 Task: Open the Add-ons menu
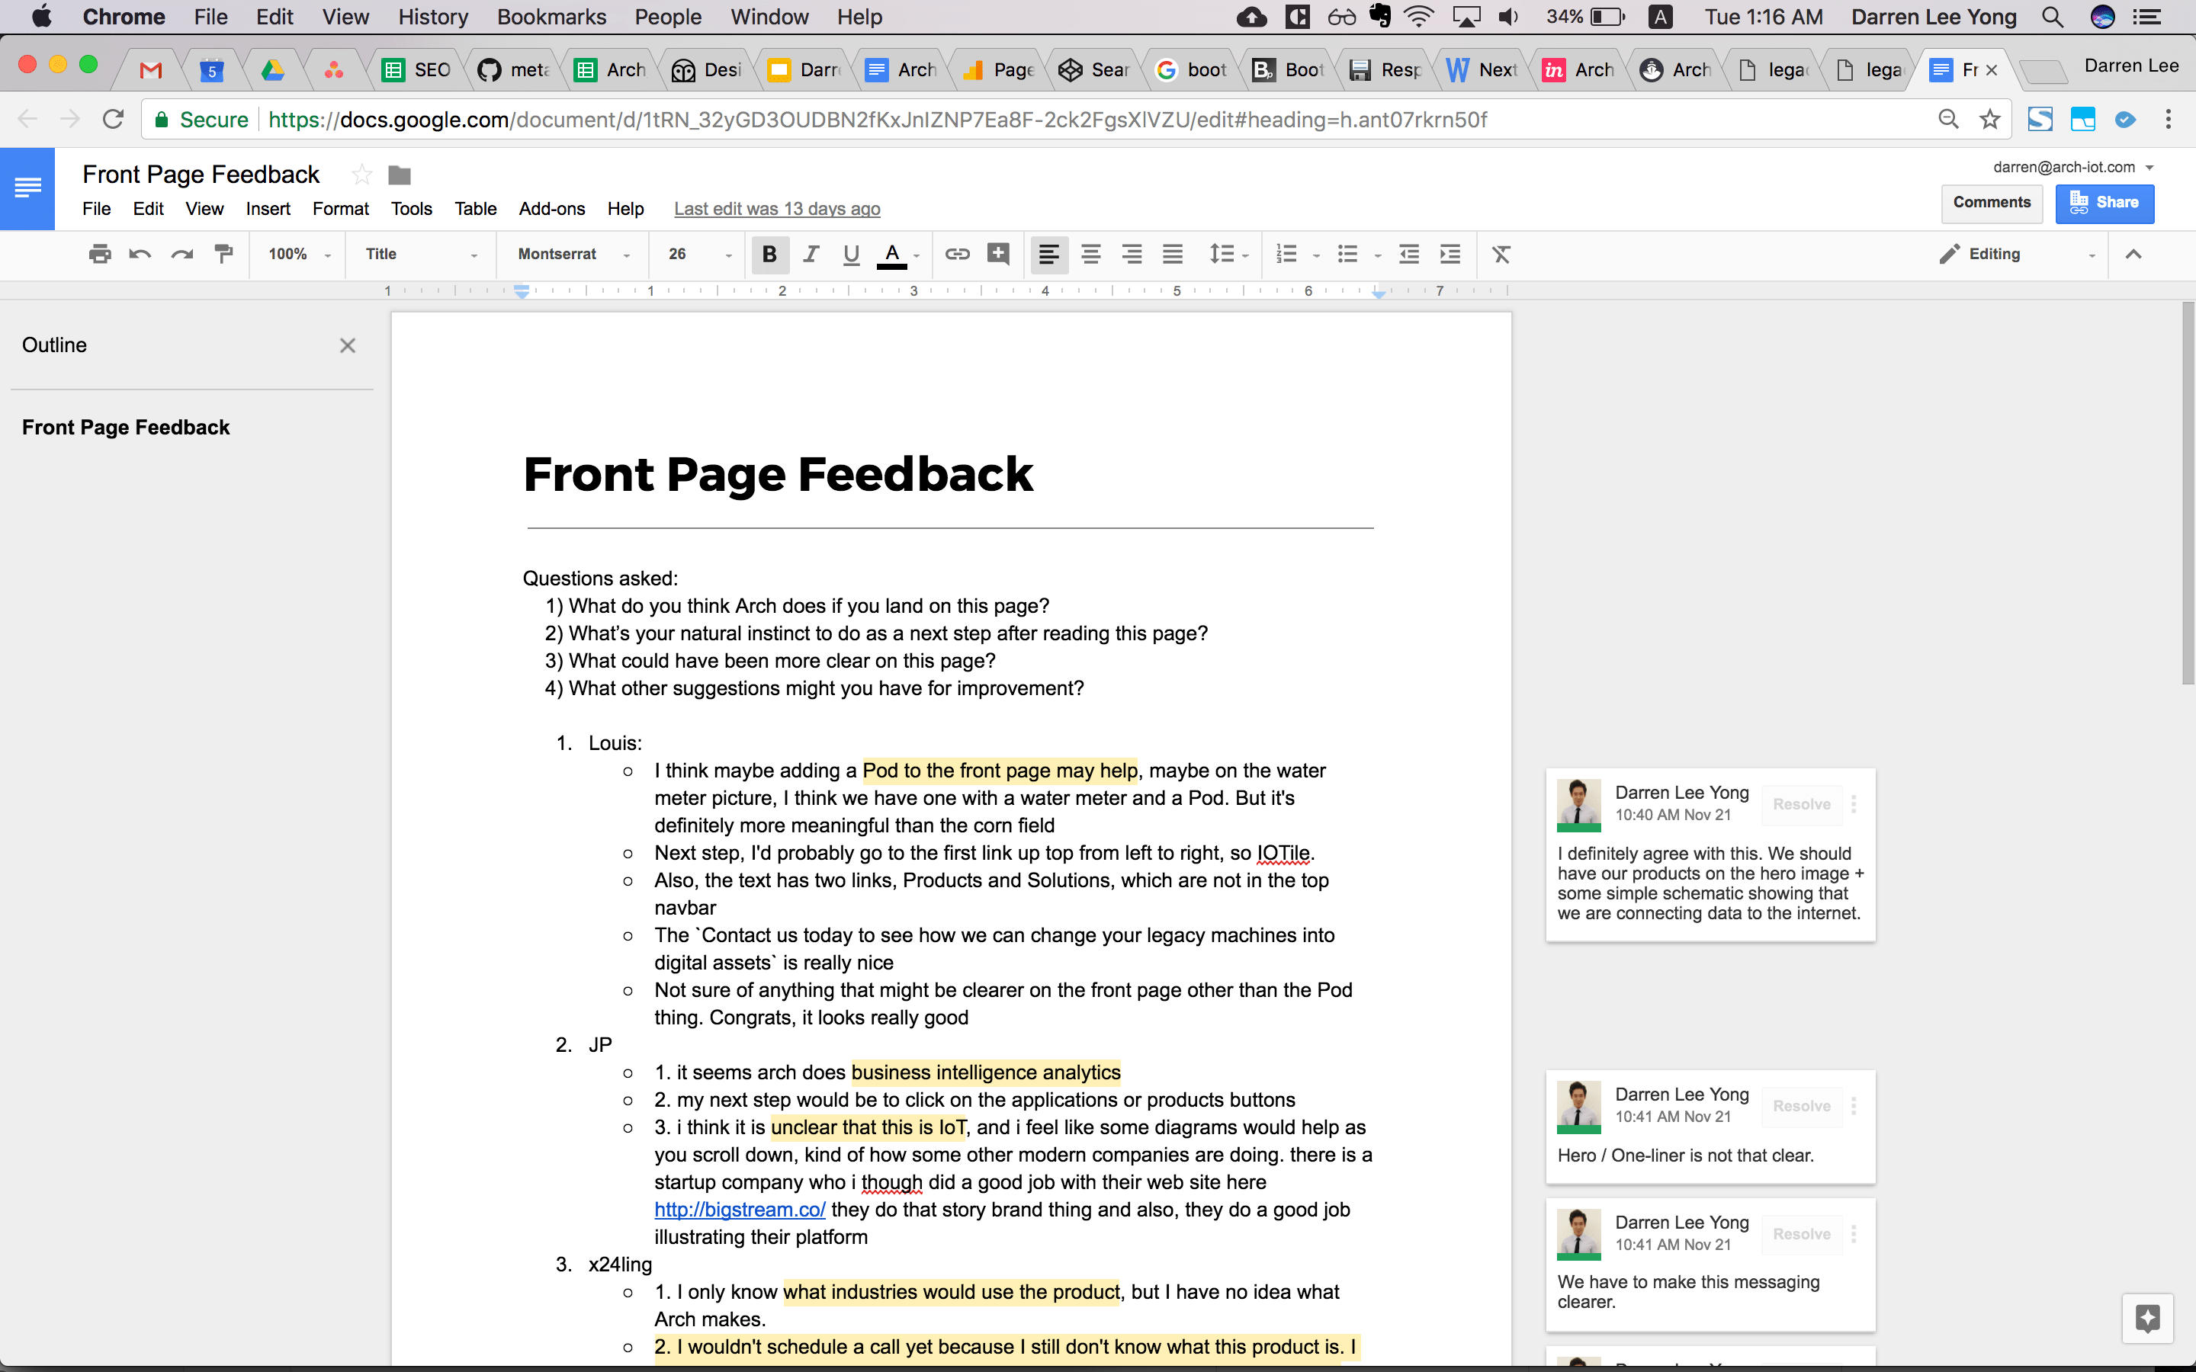(x=552, y=209)
